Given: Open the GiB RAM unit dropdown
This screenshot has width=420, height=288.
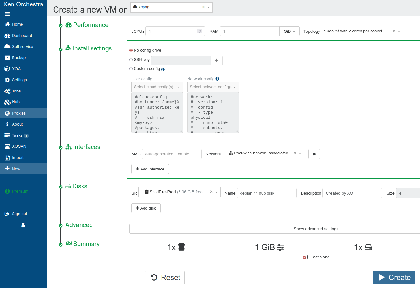Looking at the screenshot, I should pyautogui.click(x=290, y=31).
